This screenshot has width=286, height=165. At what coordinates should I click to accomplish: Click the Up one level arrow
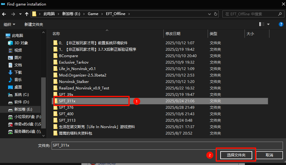(27, 14)
